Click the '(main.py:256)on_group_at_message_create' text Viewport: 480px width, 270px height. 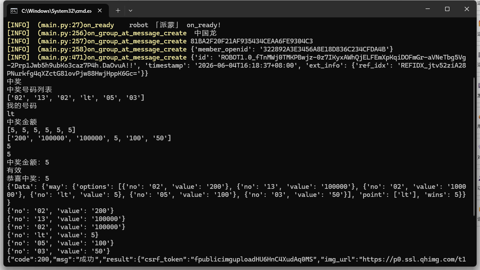point(112,33)
